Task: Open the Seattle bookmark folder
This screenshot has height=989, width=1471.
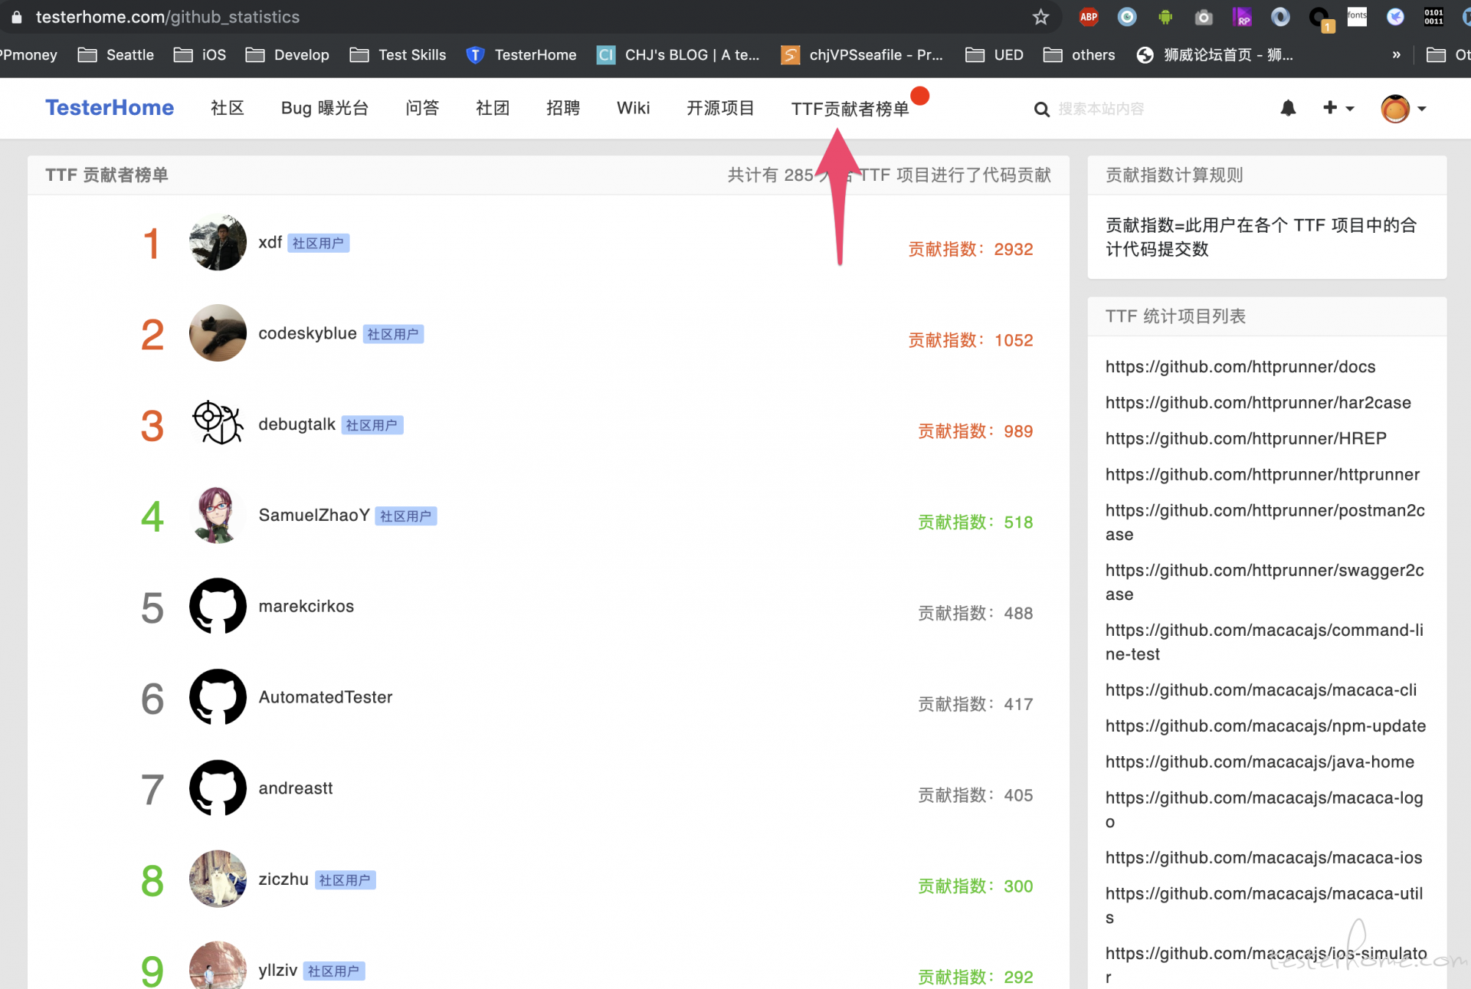Action: click(116, 55)
